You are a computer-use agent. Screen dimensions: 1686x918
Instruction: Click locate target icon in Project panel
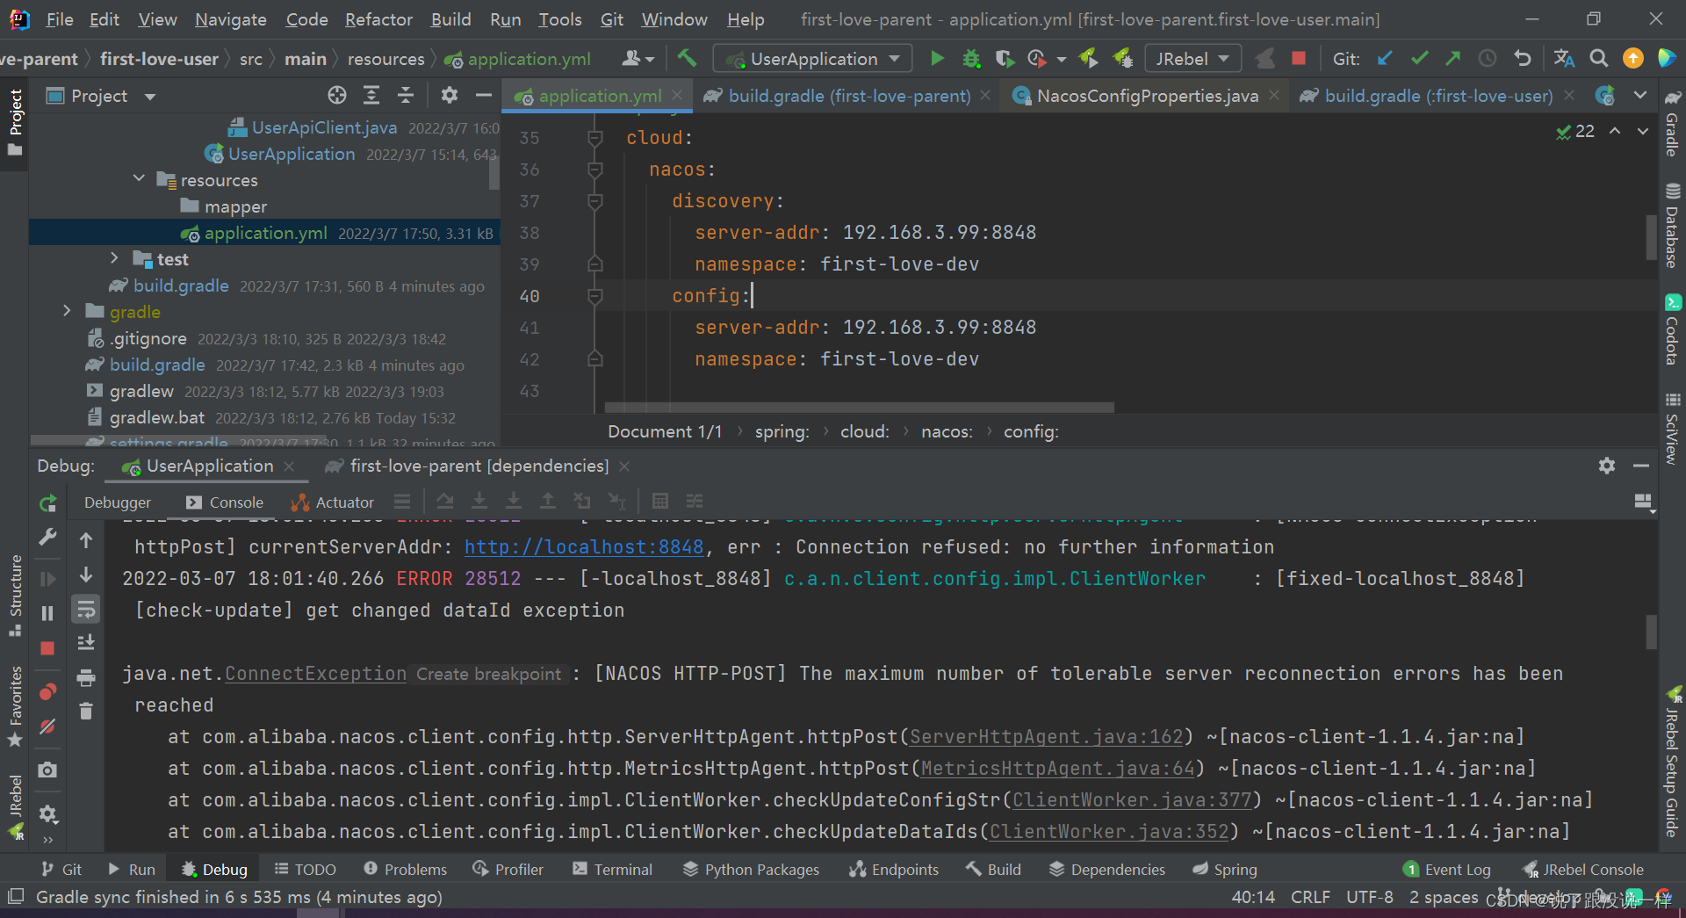pyautogui.click(x=337, y=95)
